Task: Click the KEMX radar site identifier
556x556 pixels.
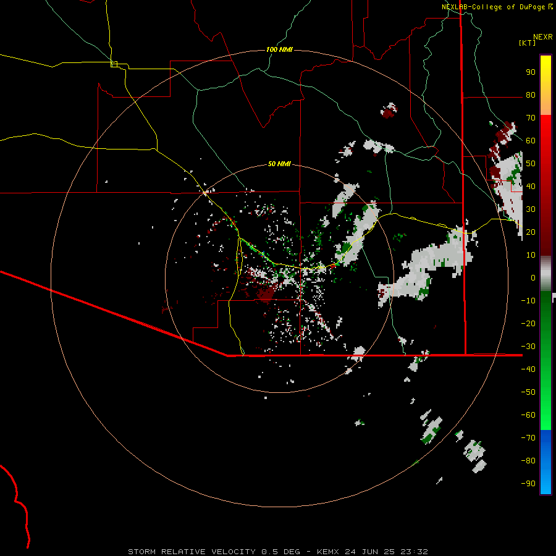Action: [x=328, y=552]
